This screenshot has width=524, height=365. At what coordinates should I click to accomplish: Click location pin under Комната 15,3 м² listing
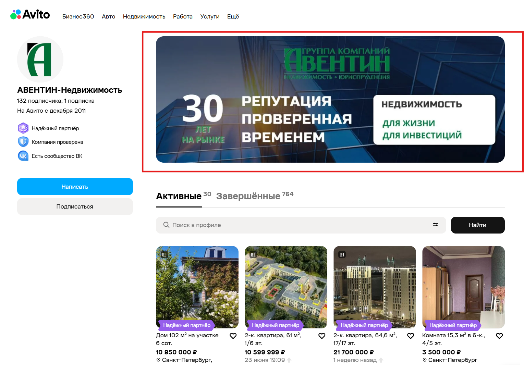pyautogui.click(x=425, y=360)
